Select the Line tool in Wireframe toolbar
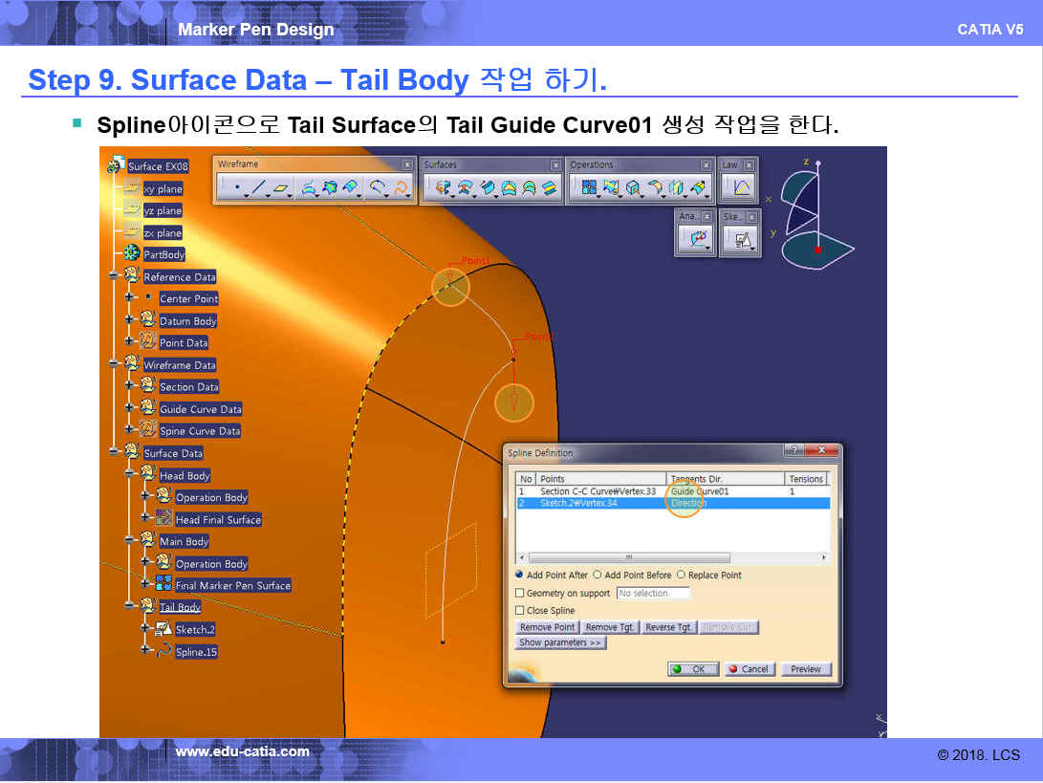 (258, 188)
